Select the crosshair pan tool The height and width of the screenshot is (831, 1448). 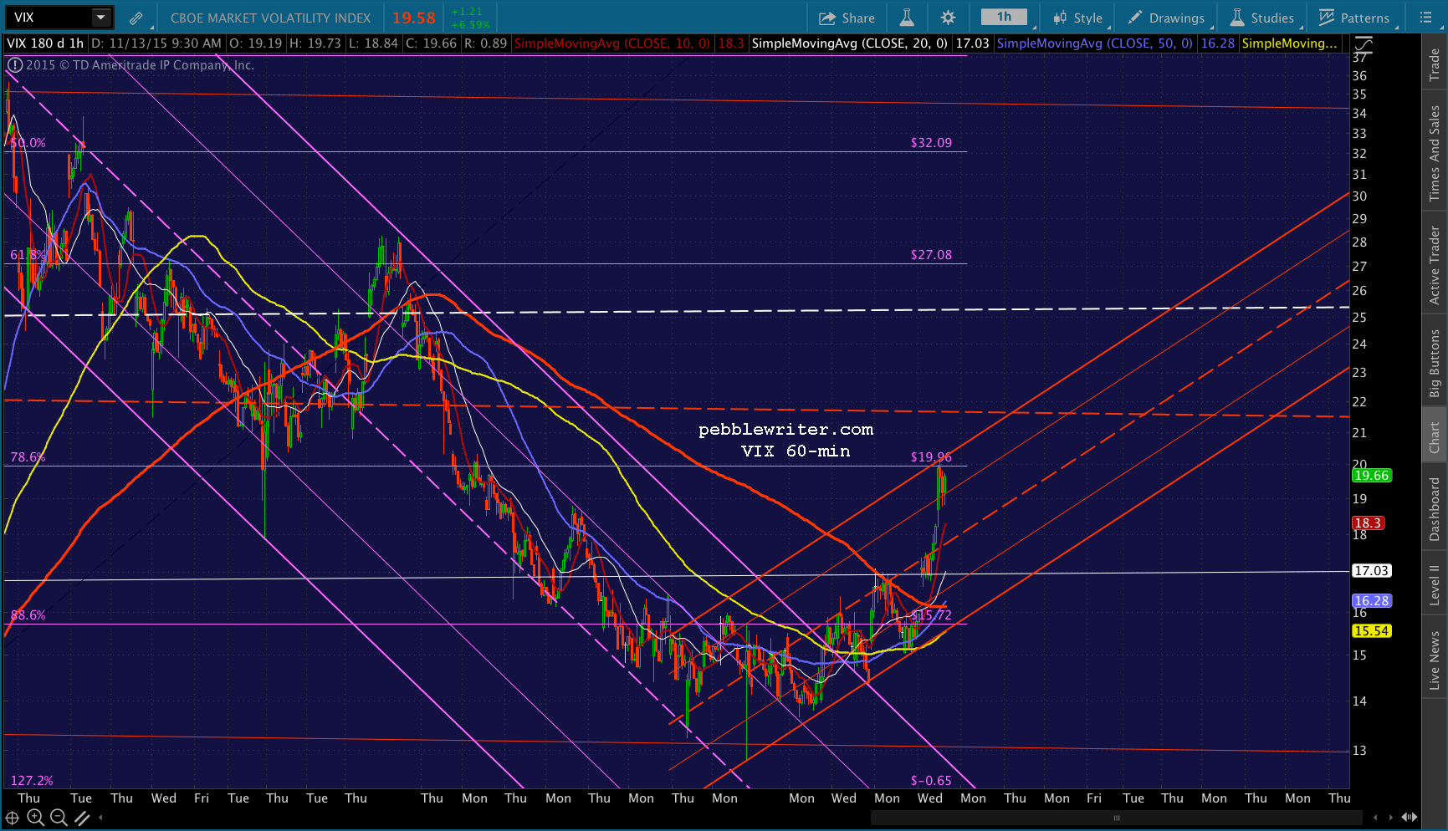click(13, 818)
